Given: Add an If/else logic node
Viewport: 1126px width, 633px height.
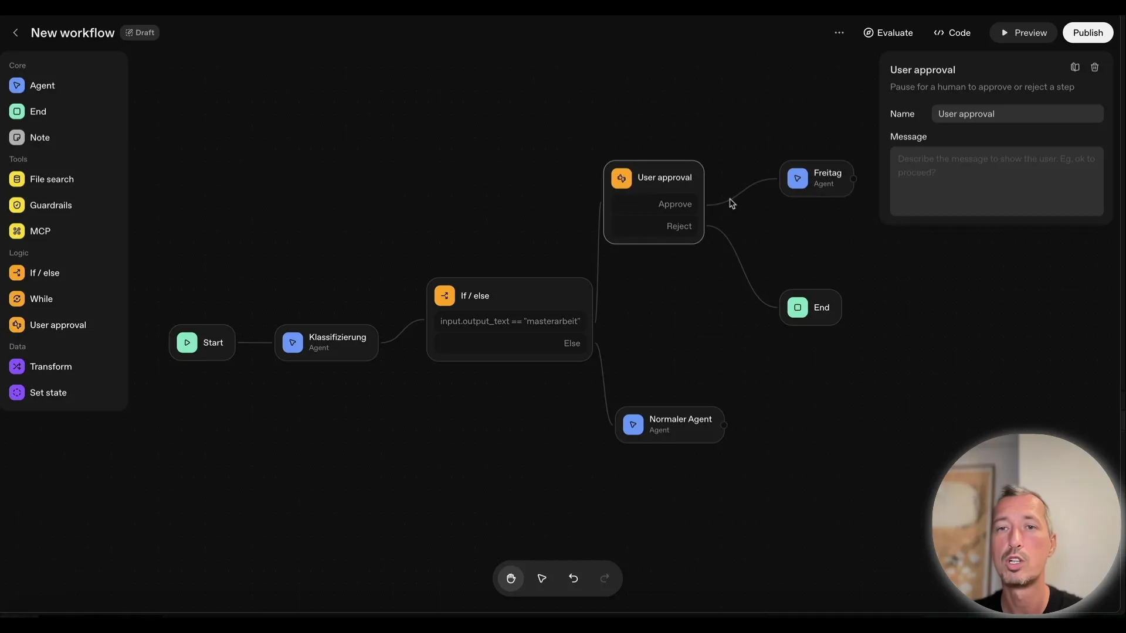Looking at the screenshot, I should (x=45, y=272).
